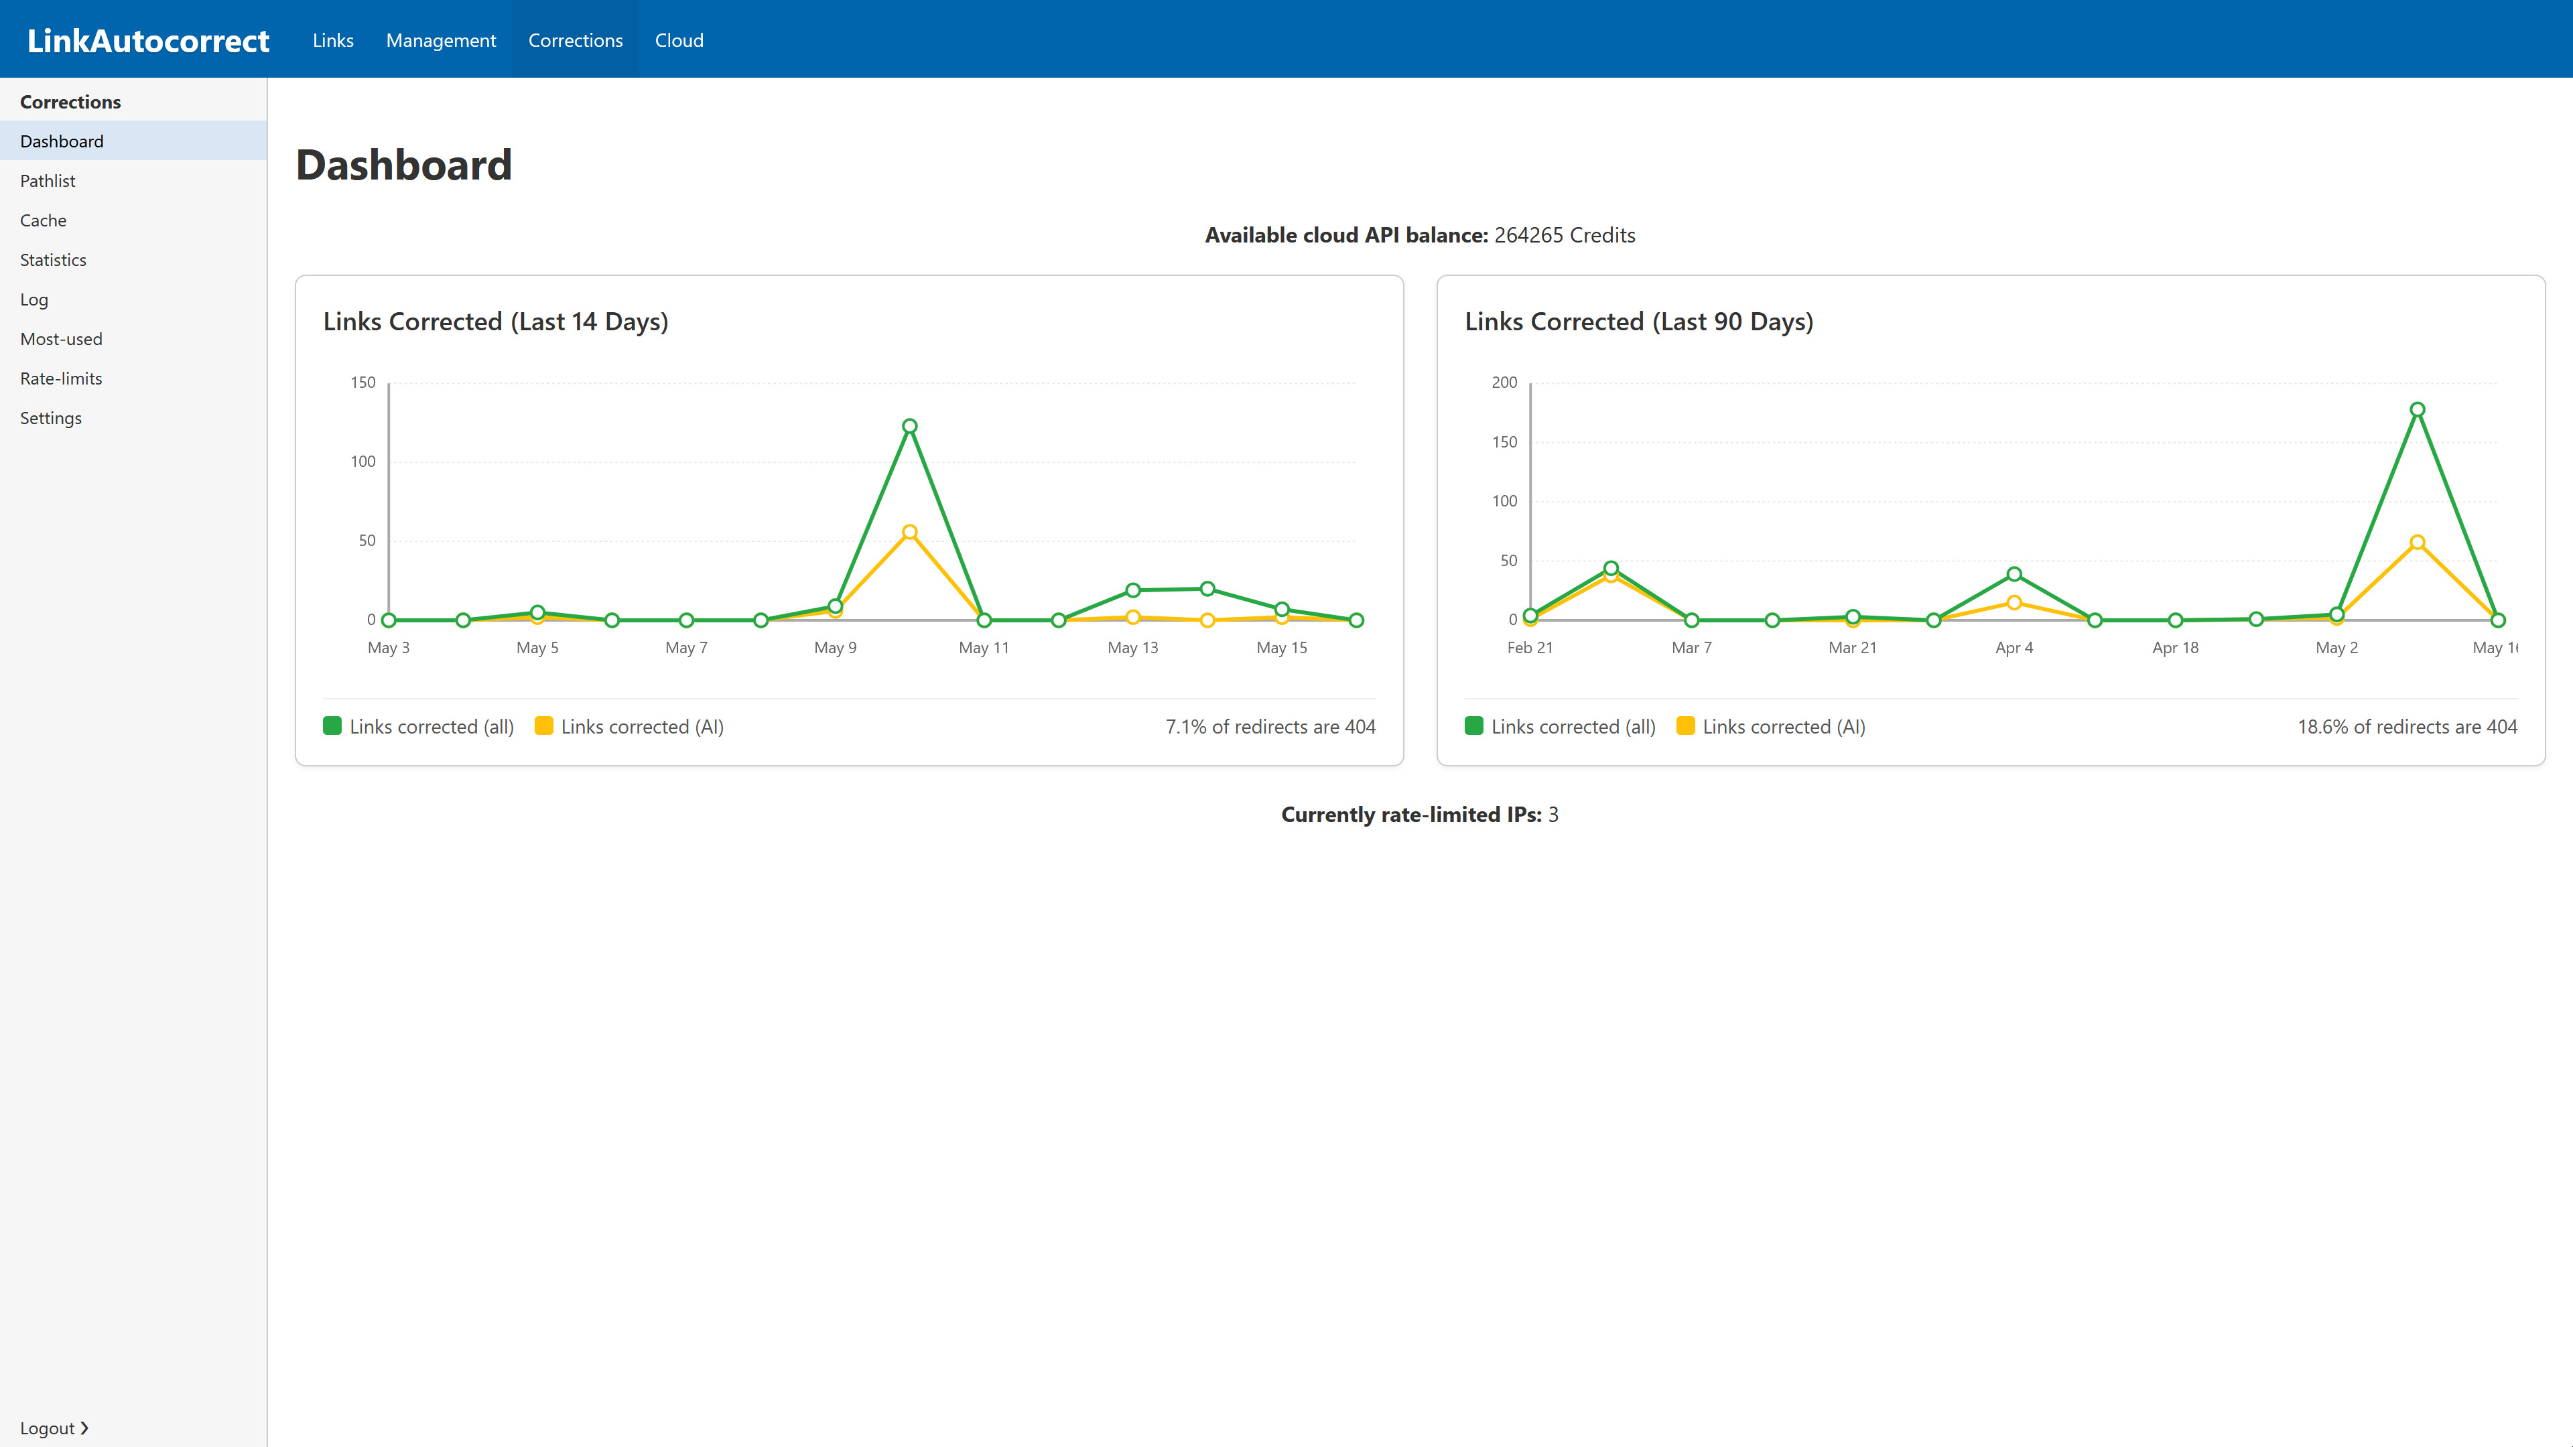Click the 'May 9' axis label
This screenshot has width=2573, height=1447.
tap(835, 648)
